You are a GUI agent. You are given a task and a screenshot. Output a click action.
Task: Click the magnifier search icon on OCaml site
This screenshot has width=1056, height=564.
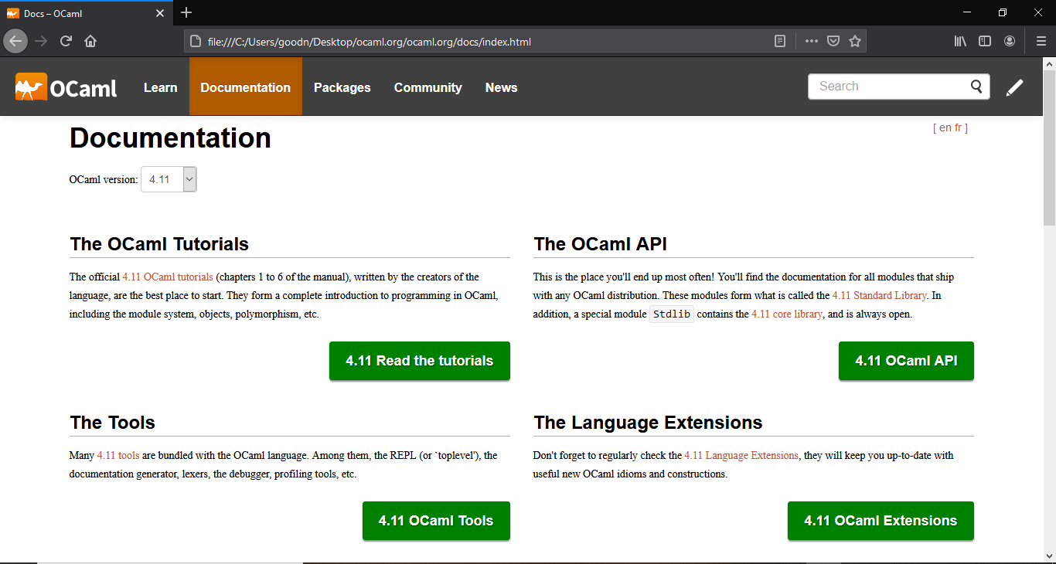976,87
